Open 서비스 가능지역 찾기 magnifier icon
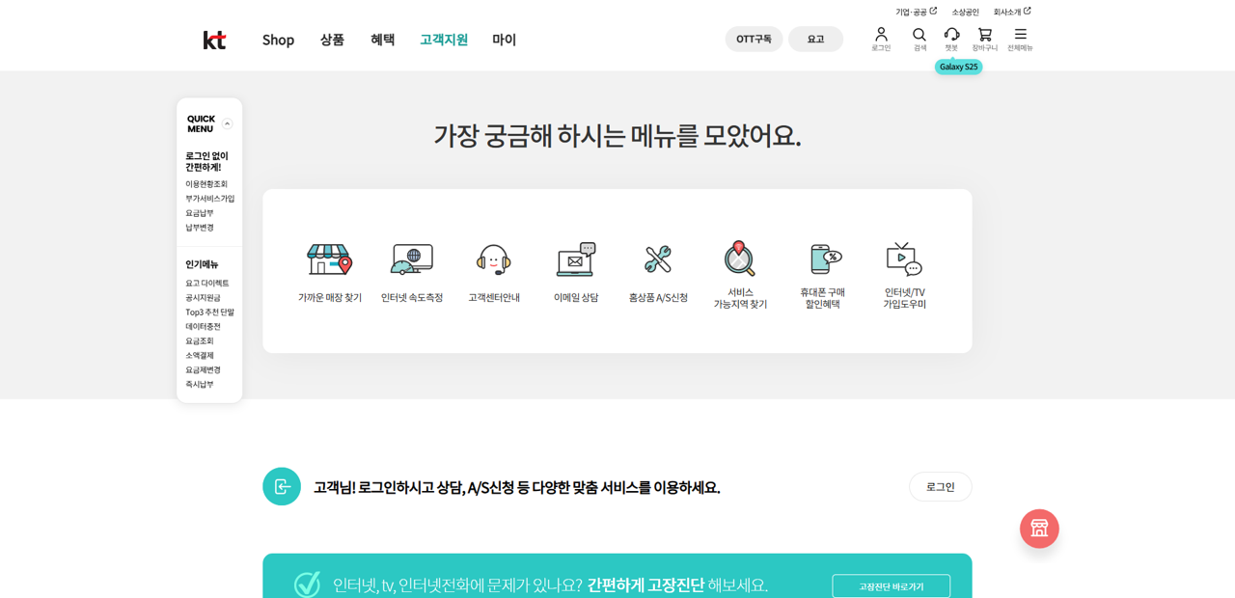The image size is (1235, 598). pyautogui.click(x=739, y=258)
